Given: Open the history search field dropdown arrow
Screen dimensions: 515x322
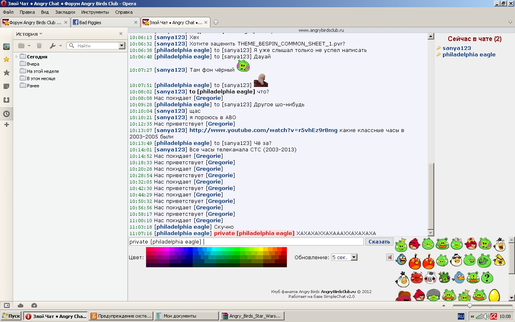Looking at the screenshot, I should 122,46.
